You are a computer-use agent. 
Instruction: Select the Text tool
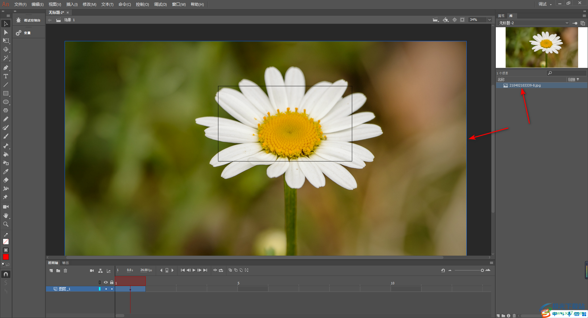6,76
